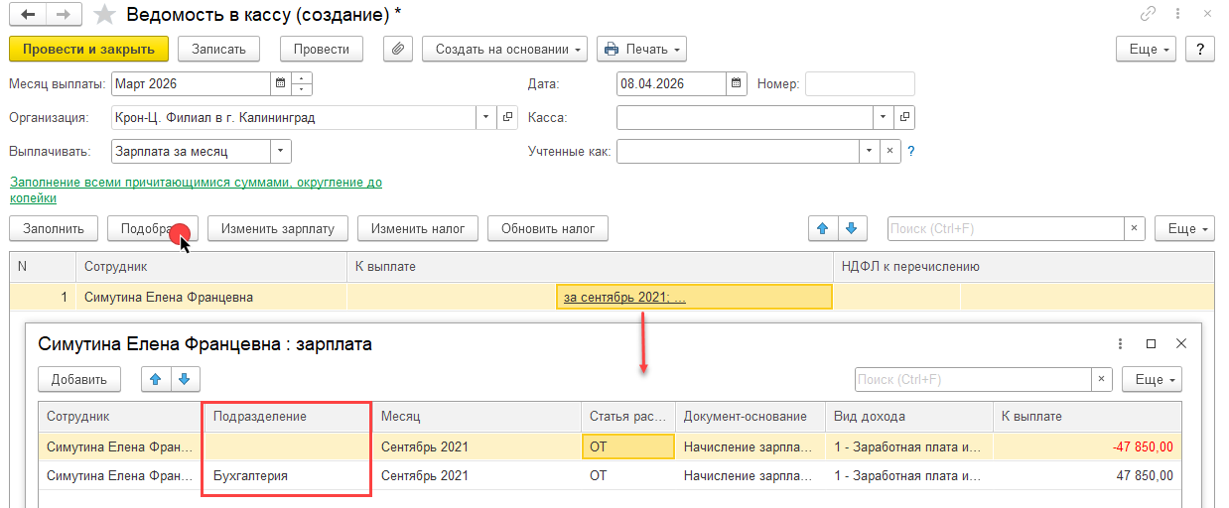The width and height of the screenshot is (1229, 508).
Task: Open the Касса record with the open-form icon
Action: [903, 118]
